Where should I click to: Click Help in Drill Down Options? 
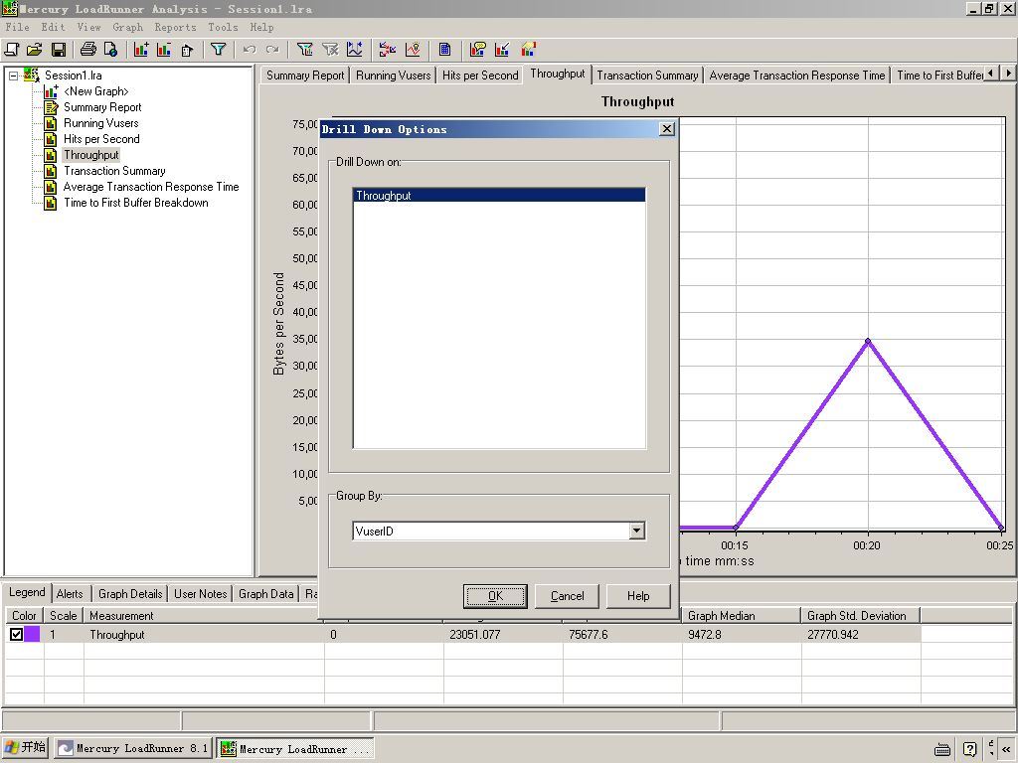point(638,596)
